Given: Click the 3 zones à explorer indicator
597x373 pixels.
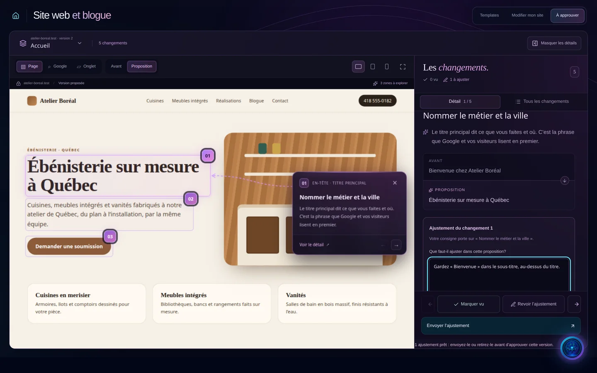Looking at the screenshot, I should pos(390,83).
